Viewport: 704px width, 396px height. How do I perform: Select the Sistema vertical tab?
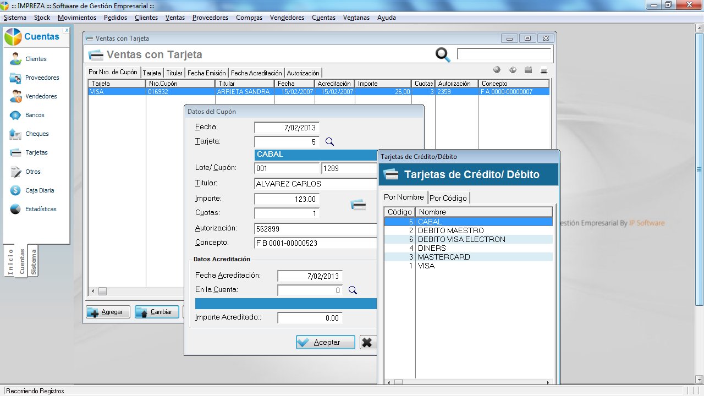pyautogui.click(x=34, y=261)
